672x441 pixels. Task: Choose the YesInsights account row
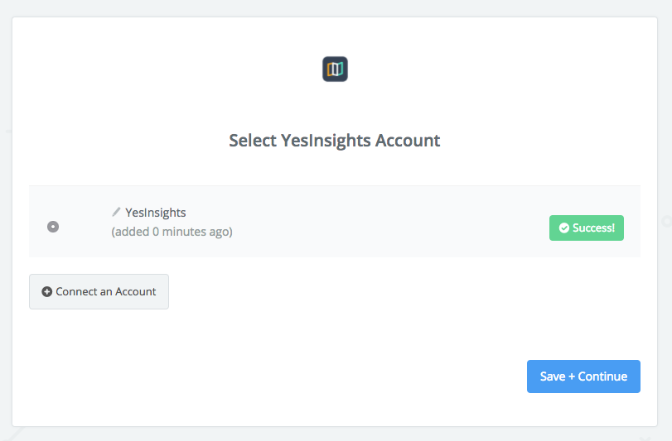point(335,222)
